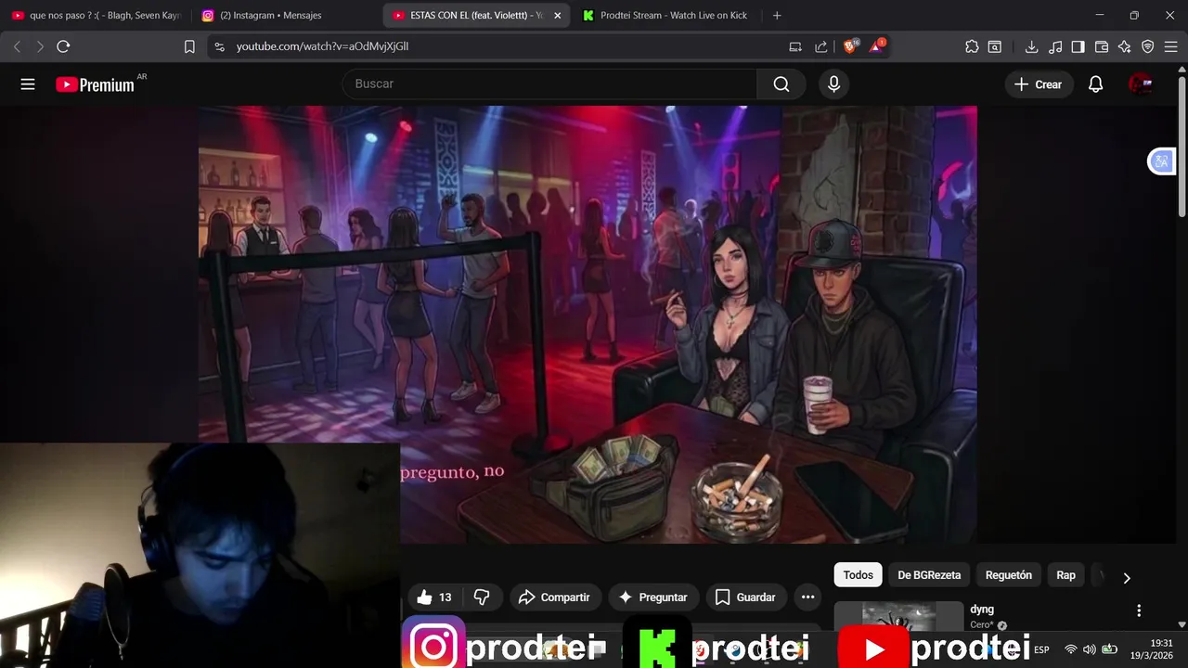Screen dimensions: 1188x668
Task: Open the browser extensions puzzle icon
Action: pyautogui.click(x=972, y=46)
